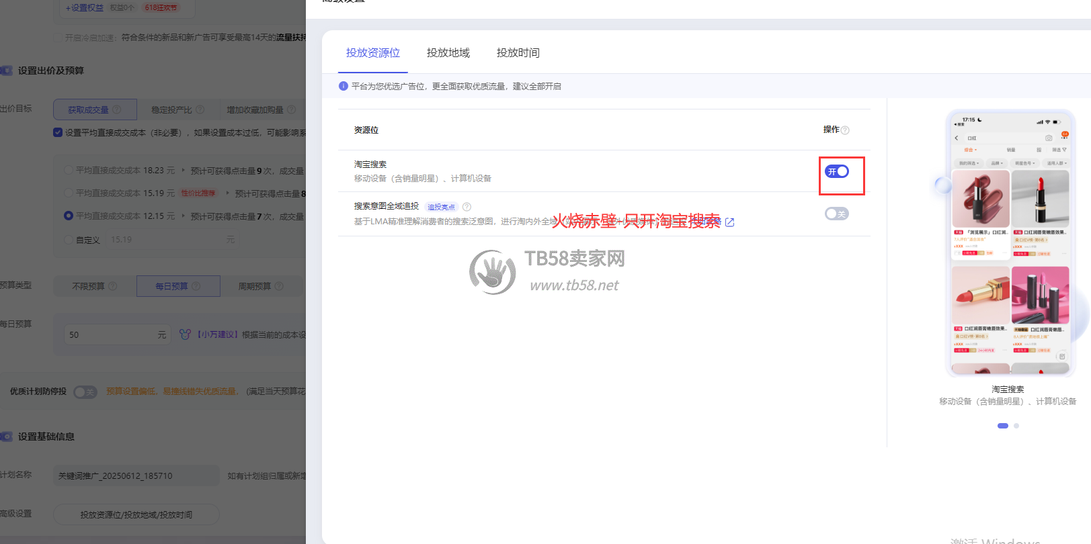The width and height of the screenshot is (1091, 544).
Task: Choose 每日预算 budget type
Action: [178, 286]
